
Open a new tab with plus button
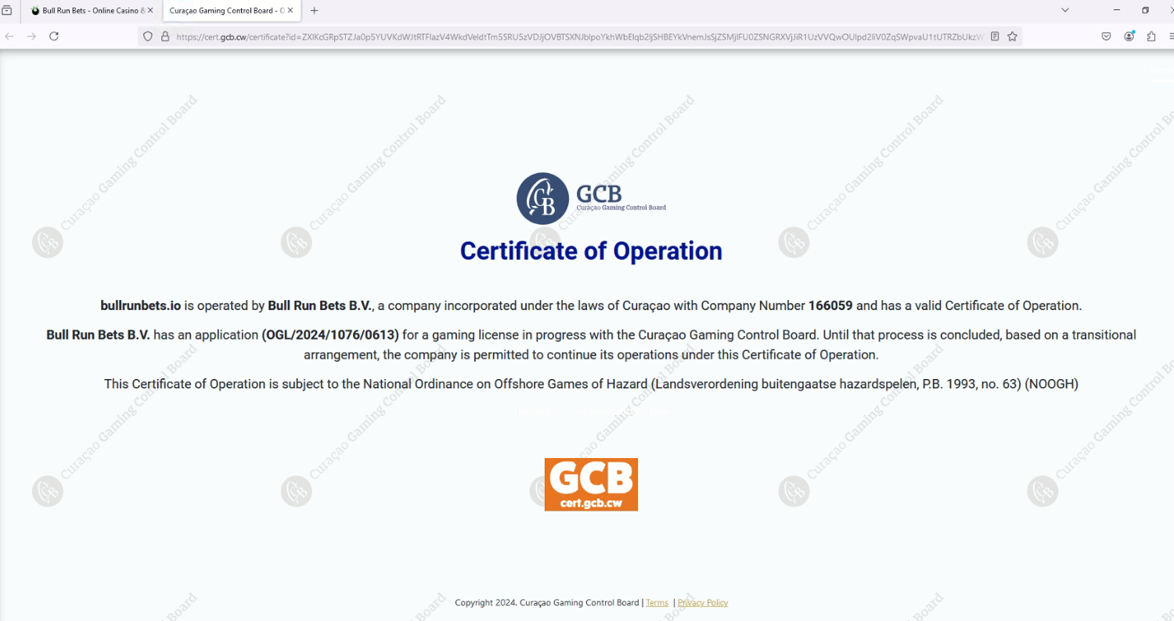click(x=315, y=11)
